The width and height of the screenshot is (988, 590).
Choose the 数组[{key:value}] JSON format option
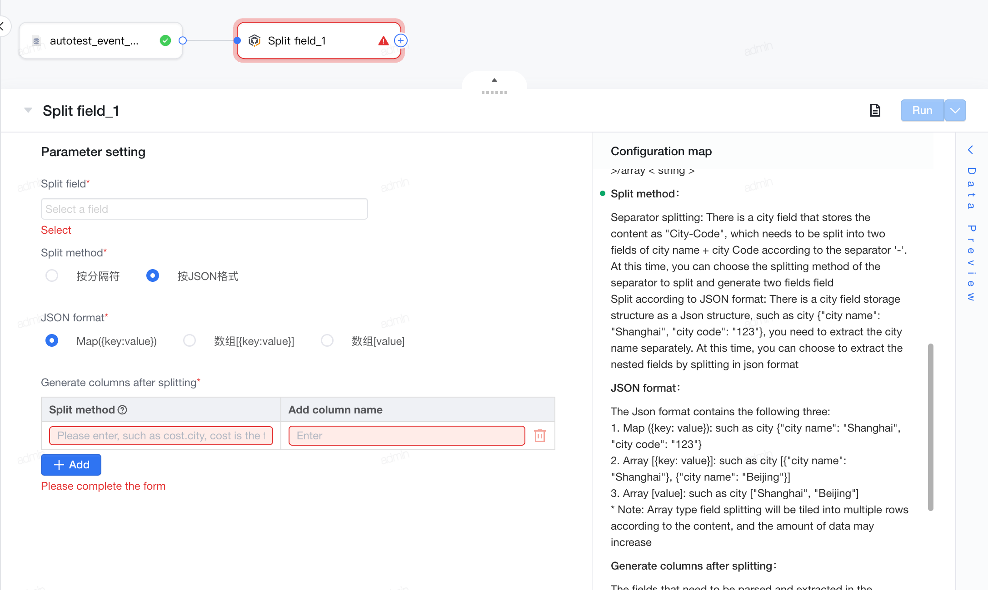pos(190,340)
